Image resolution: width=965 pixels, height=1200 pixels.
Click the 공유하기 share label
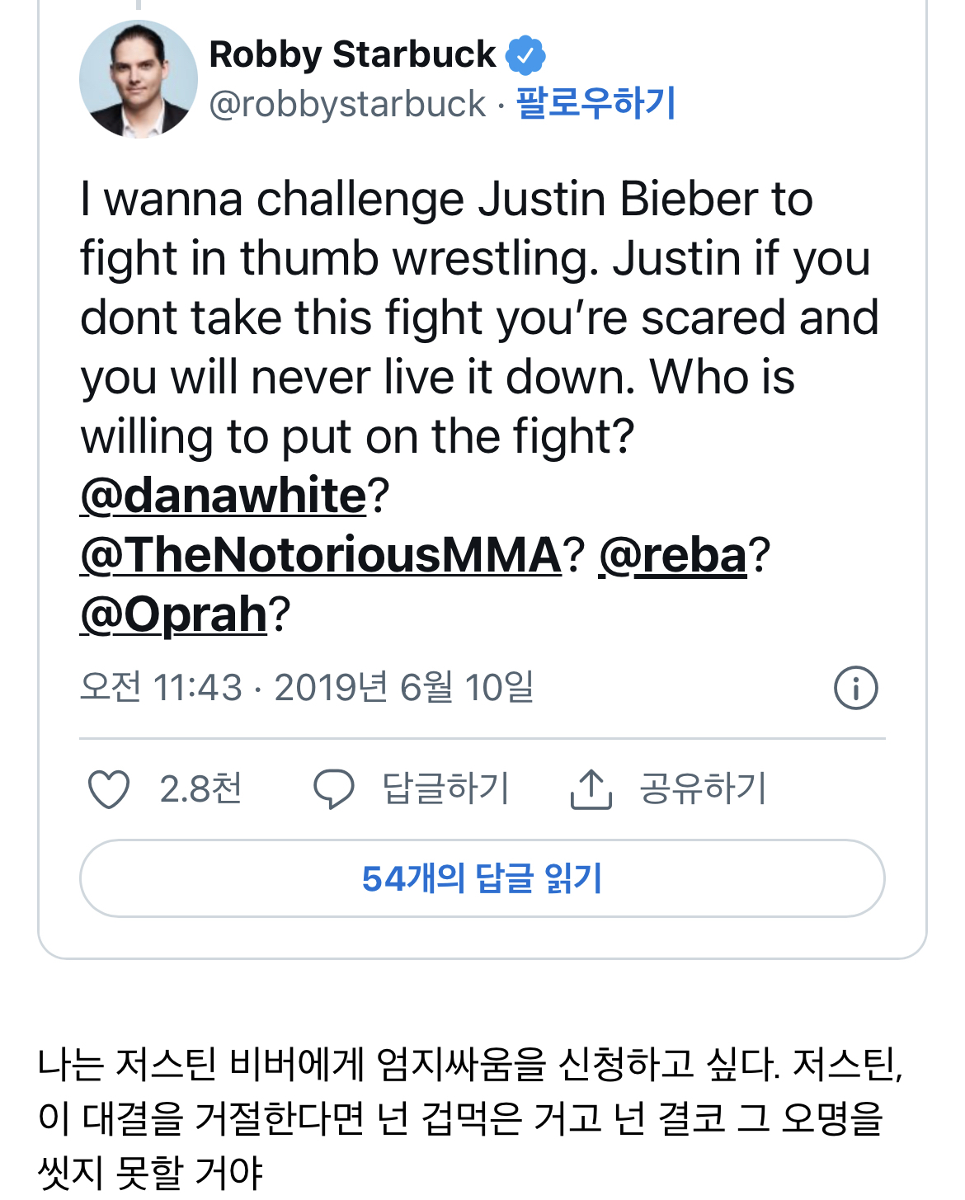[x=704, y=789]
